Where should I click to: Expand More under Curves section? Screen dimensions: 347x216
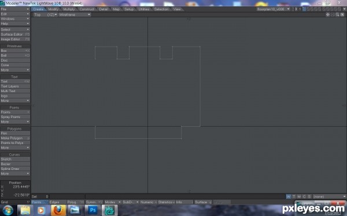coord(15,173)
